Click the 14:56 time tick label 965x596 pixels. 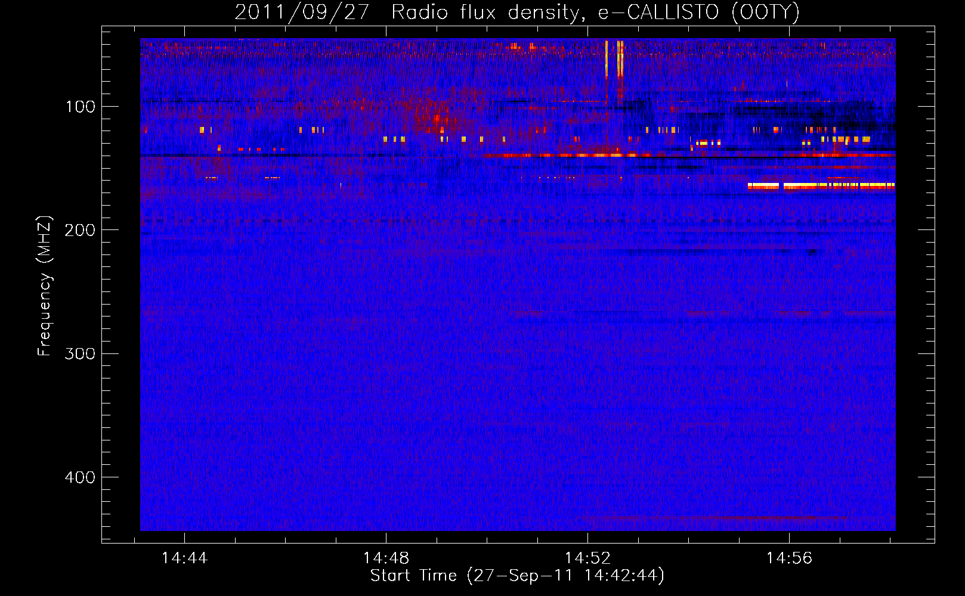pyautogui.click(x=789, y=558)
